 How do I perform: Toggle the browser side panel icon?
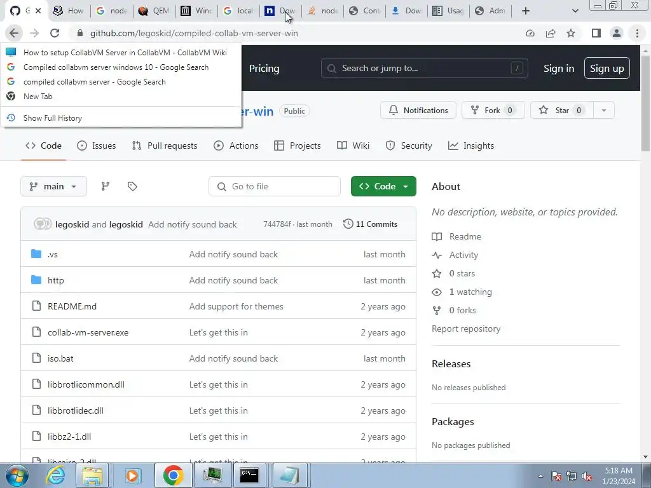click(x=596, y=33)
